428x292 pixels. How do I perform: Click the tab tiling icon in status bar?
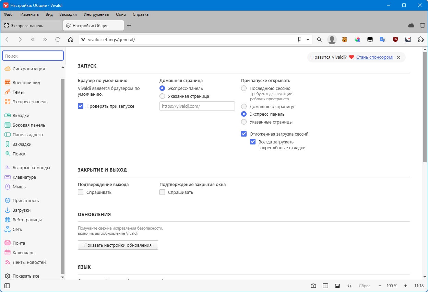pos(325,285)
